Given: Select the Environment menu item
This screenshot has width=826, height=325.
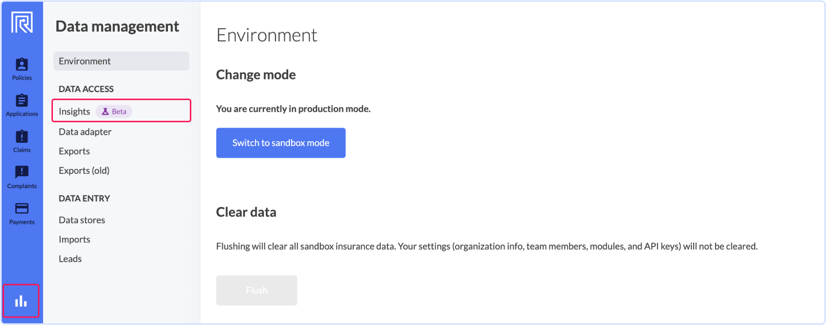Looking at the screenshot, I should click(121, 61).
